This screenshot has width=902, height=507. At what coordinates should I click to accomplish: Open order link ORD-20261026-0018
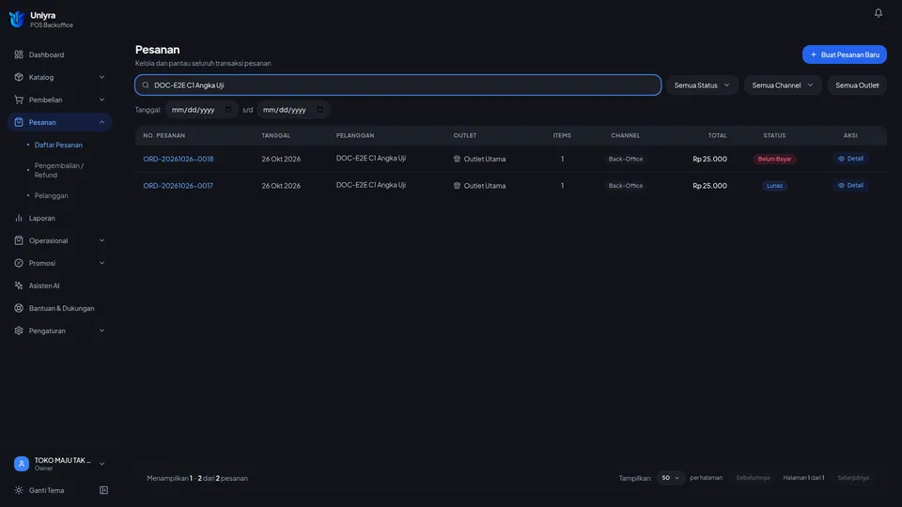point(179,159)
